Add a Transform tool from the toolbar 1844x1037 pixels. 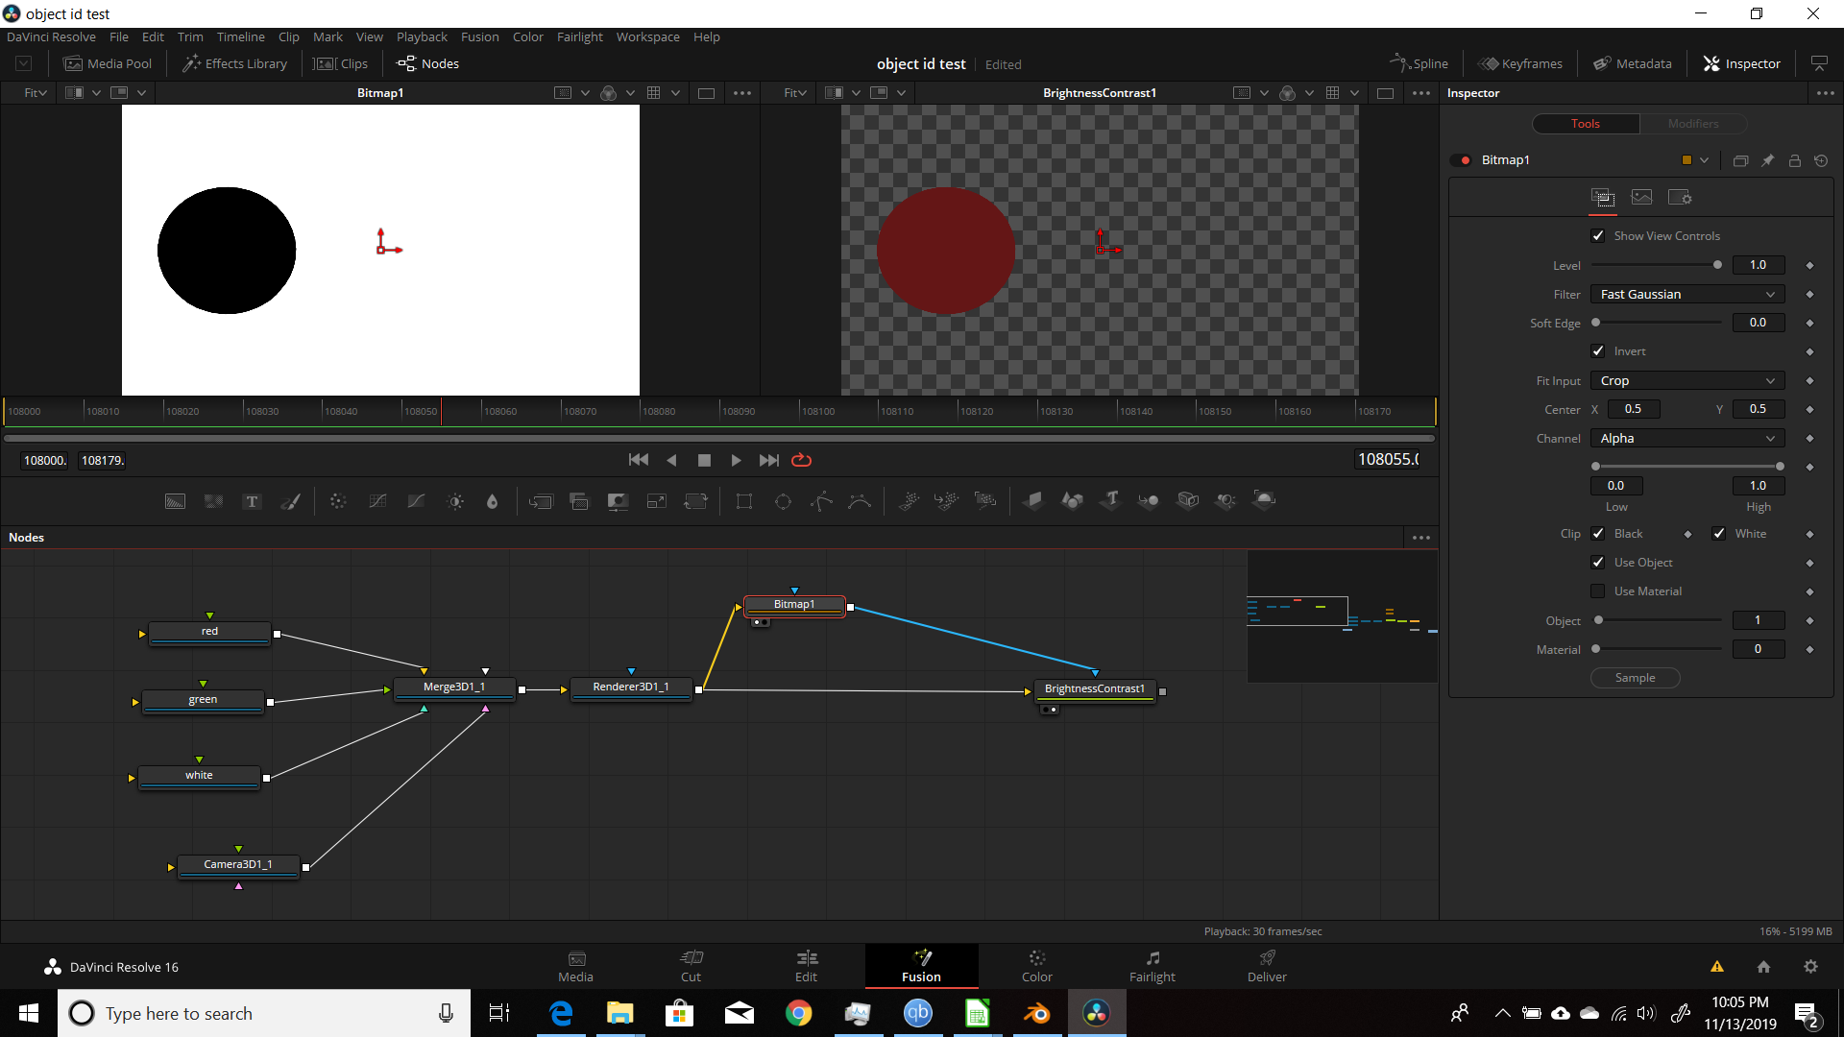(x=695, y=501)
